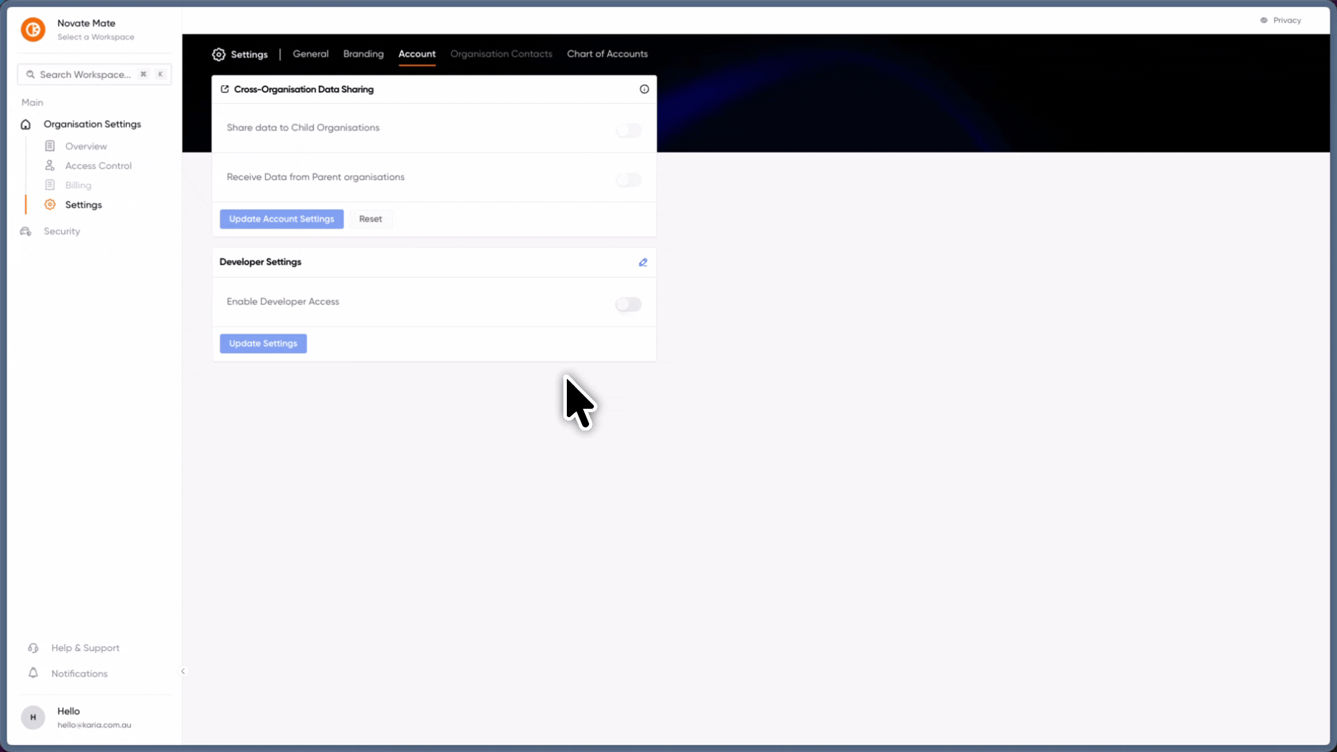Toggle Receive Data from Parent organisations
1337x752 pixels.
tap(628, 180)
